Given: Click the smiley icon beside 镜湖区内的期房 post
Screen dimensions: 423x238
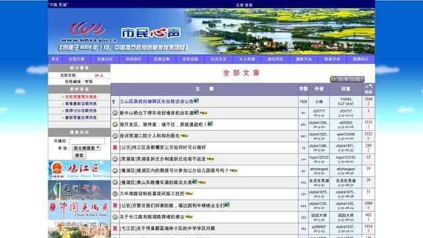Looking at the screenshot, I should 115,171.
